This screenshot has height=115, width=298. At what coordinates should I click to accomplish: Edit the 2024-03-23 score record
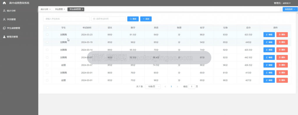[x=269, y=34]
